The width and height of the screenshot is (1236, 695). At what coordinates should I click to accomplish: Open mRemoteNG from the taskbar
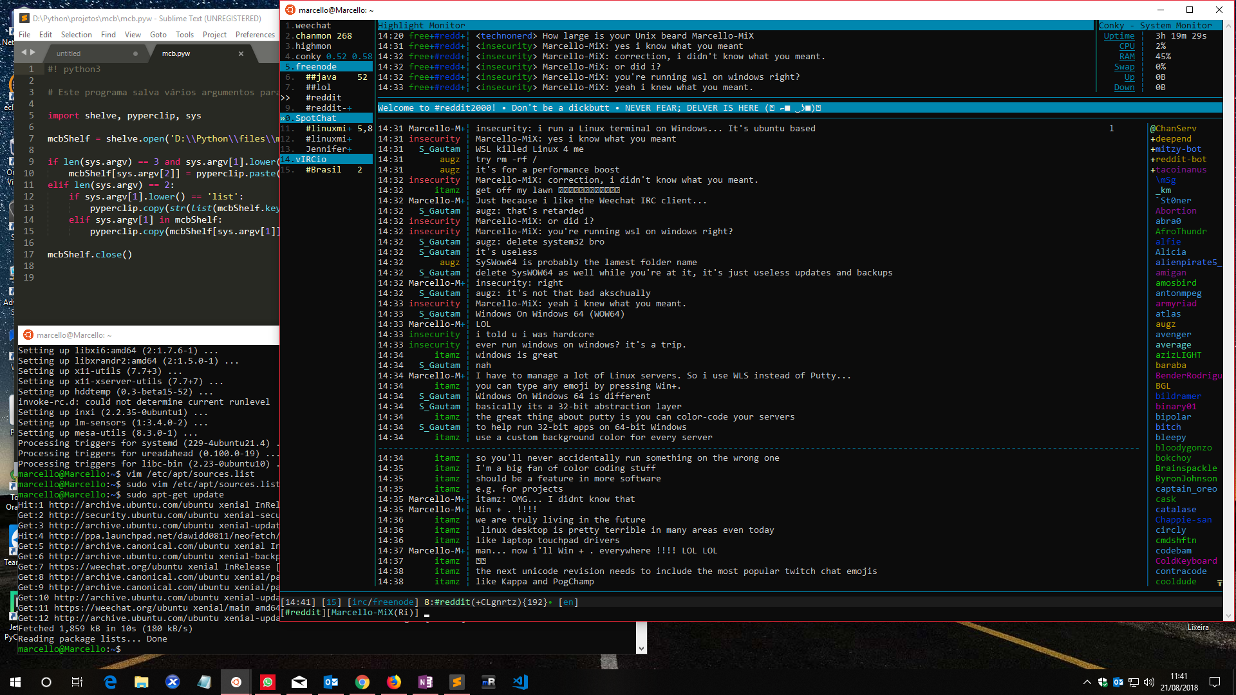tap(489, 682)
